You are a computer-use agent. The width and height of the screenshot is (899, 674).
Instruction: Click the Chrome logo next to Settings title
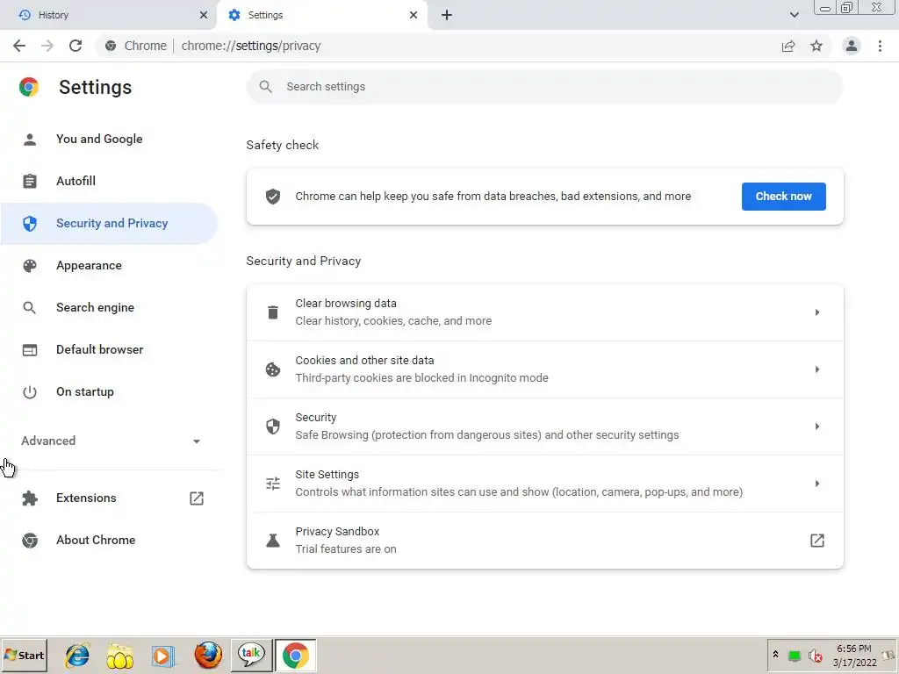(29, 87)
